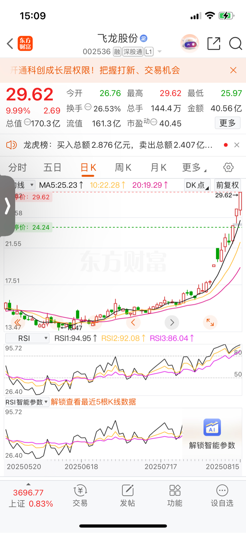
Task: Tap the 融 margin tag
Action: coord(117,52)
